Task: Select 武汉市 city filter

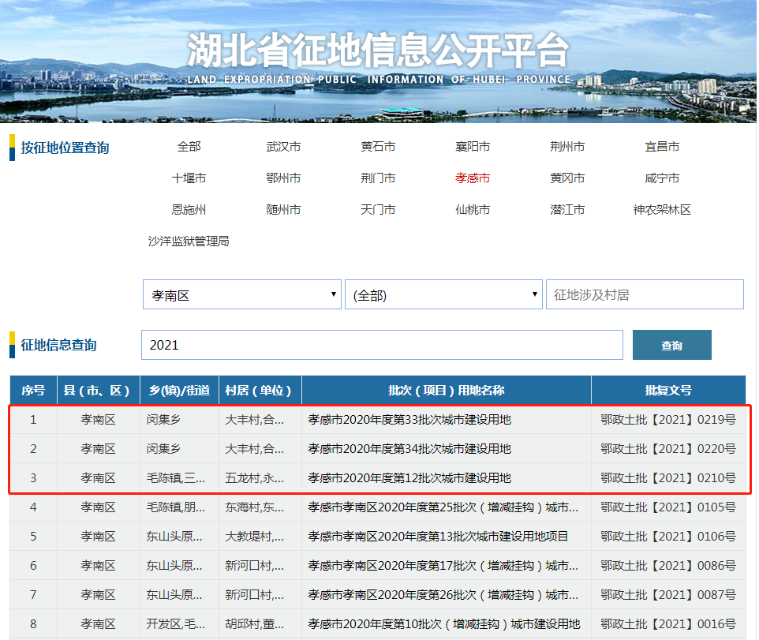Action: point(283,147)
